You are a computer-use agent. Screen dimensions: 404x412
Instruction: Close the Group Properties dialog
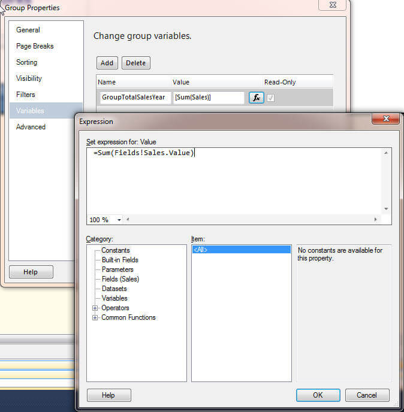click(x=333, y=5)
